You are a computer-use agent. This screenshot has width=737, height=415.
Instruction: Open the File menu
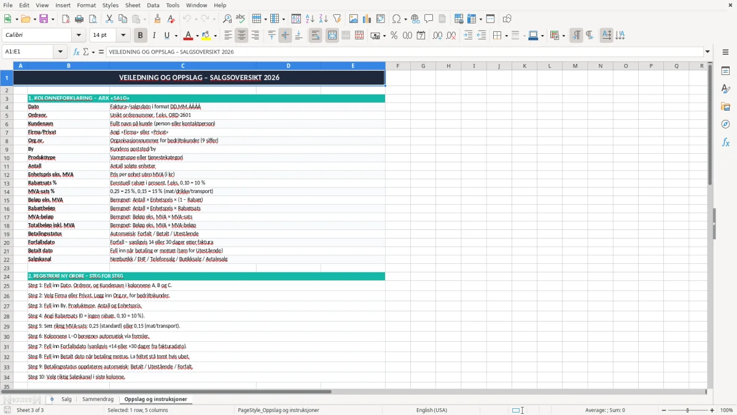(x=7, y=5)
